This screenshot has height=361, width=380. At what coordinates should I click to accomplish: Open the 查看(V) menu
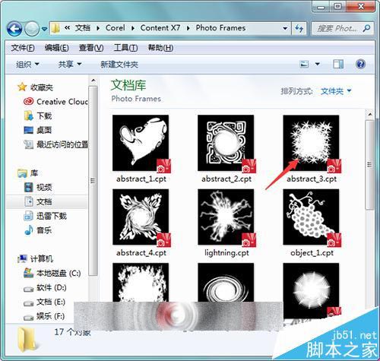pos(91,48)
